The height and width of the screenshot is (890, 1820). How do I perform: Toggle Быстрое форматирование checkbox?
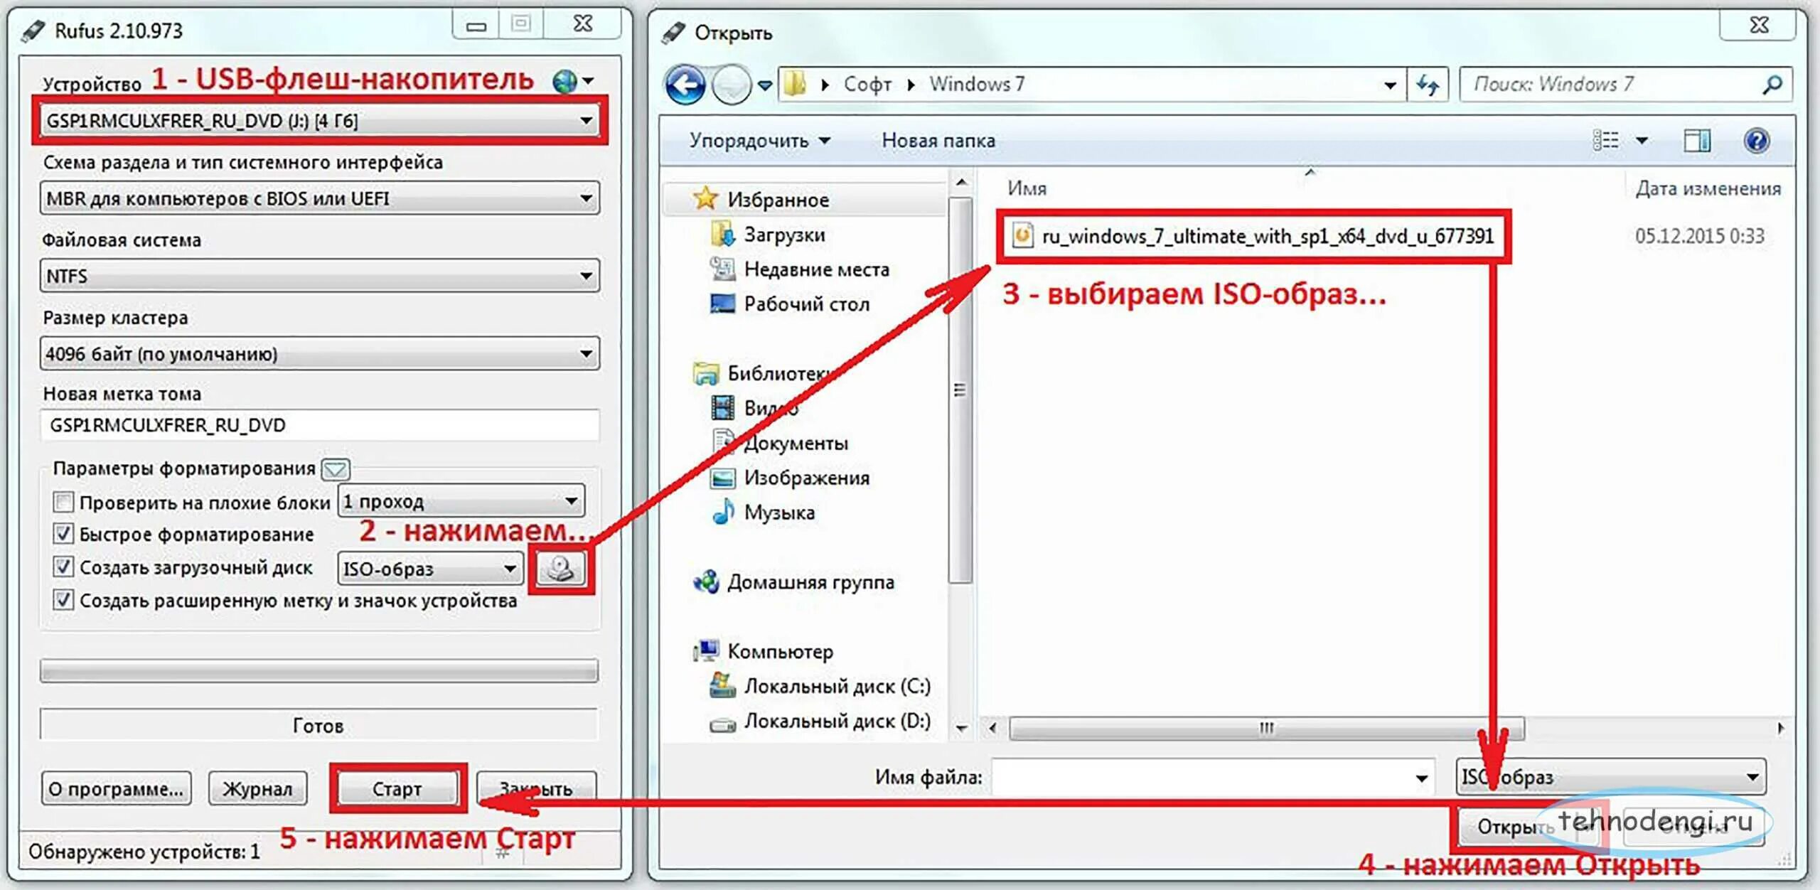tap(63, 534)
